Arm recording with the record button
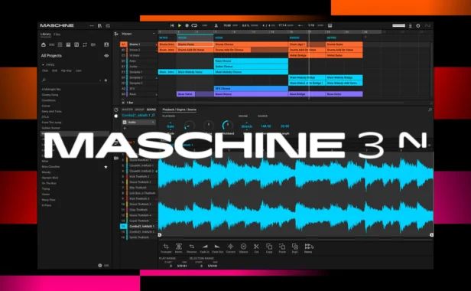The height and width of the screenshot is (291, 471). 187,25
